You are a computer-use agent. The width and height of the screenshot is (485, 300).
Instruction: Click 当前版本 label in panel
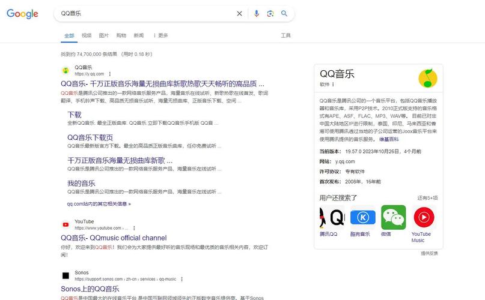[330, 151]
